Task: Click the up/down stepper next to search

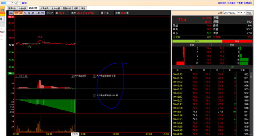Action: click(19, 3)
